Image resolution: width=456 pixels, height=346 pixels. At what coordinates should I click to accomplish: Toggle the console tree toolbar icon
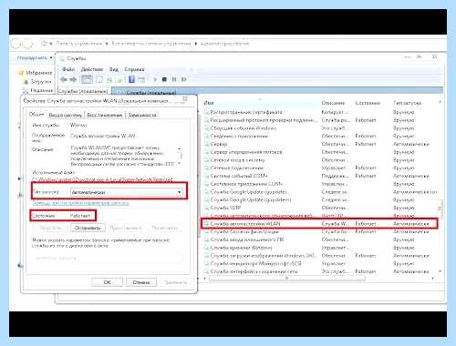(87, 79)
